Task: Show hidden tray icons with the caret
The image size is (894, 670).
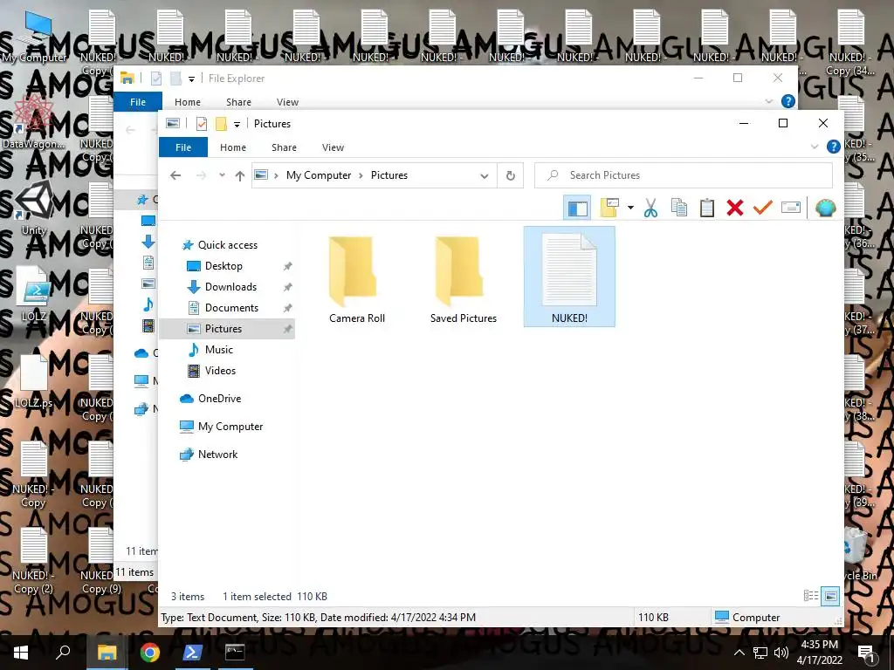Action: [x=739, y=653]
